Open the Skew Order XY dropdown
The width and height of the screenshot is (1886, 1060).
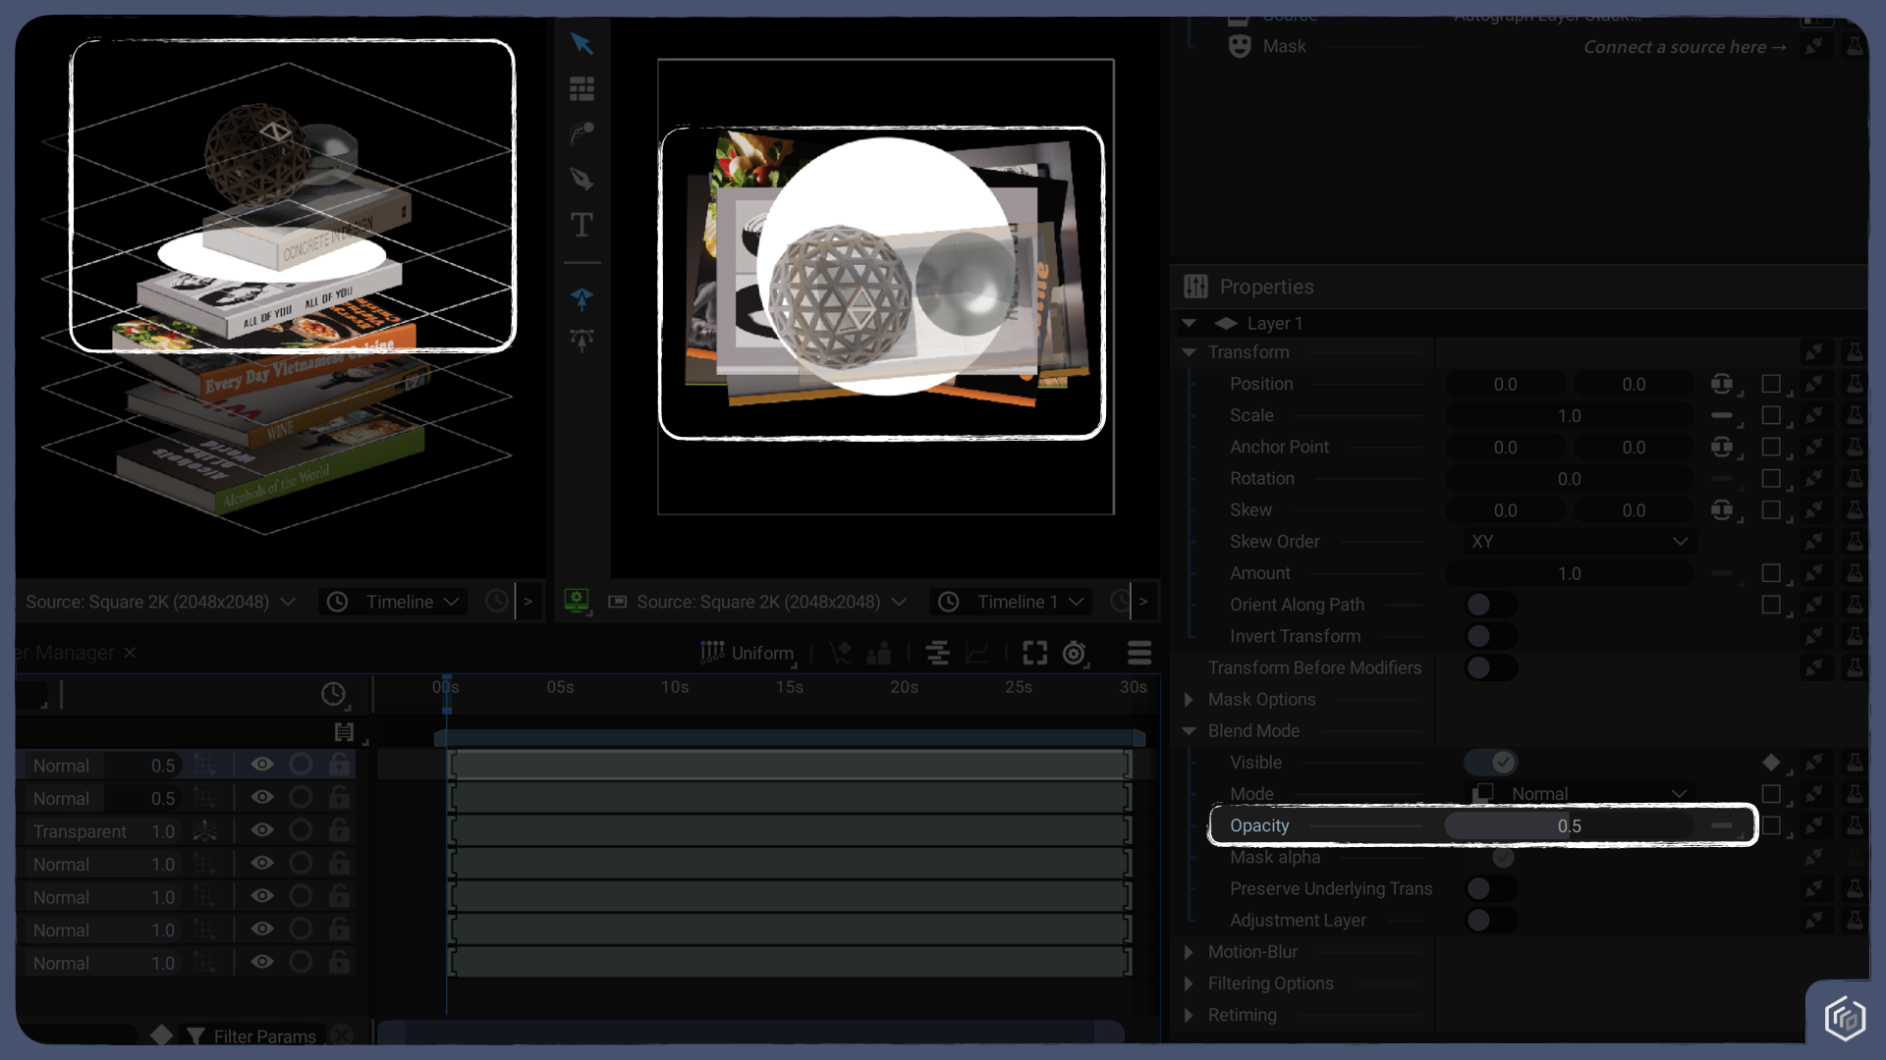[1579, 542]
